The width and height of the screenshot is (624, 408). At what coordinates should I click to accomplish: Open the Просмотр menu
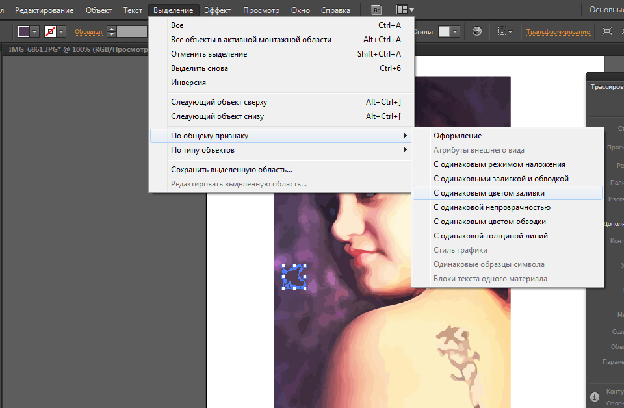coord(261,10)
